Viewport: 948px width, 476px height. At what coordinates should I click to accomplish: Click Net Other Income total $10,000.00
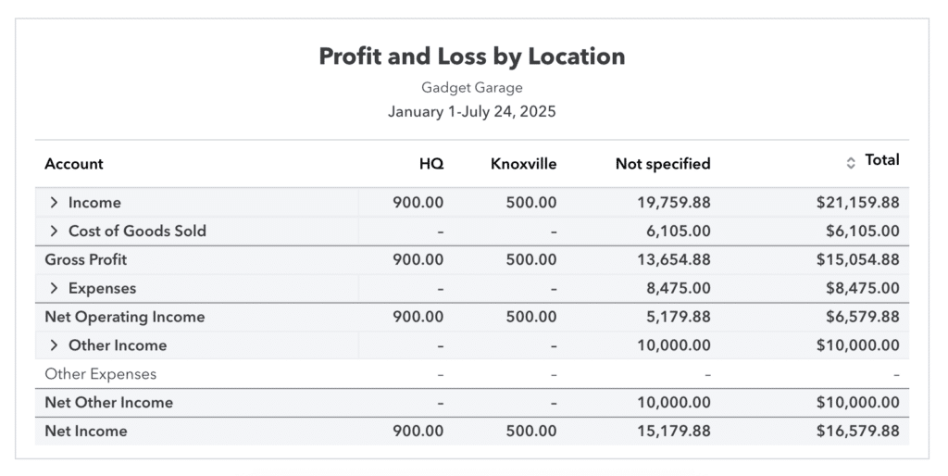[x=858, y=402]
